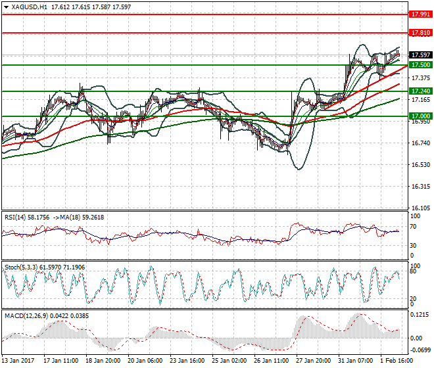Click the Stochastic scale level 20
The image size is (434, 368).
pyautogui.click(x=413, y=299)
